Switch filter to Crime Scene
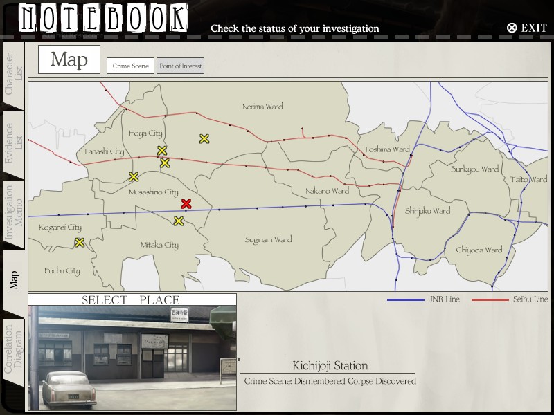This screenshot has width=554, height=415. (x=130, y=66)
